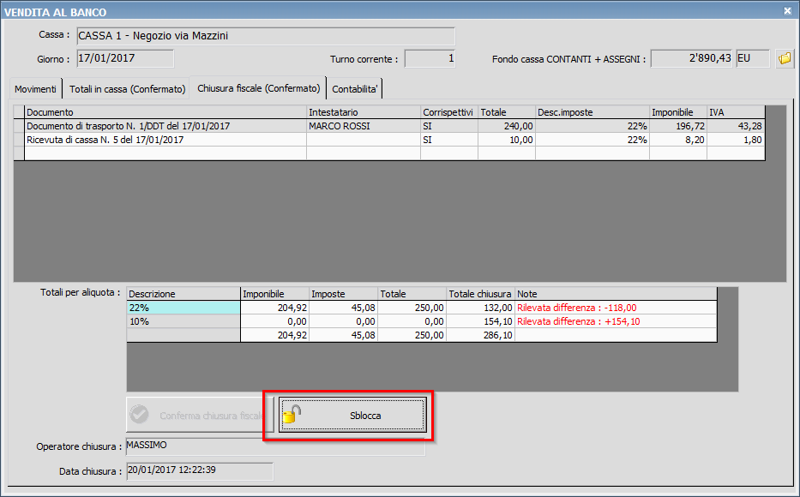Click the Data chiusura field
The height and width of the screenshot is (497, 800).
click(200, 471)
